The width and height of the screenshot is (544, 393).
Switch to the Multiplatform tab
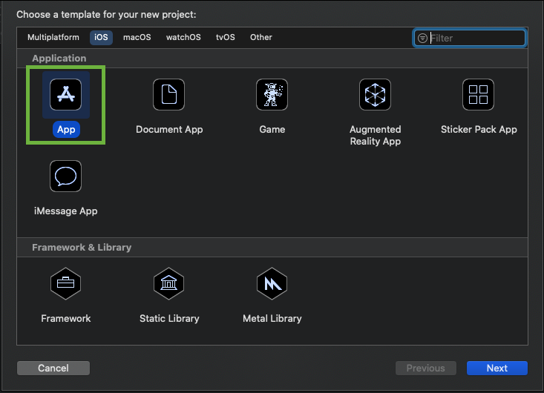(53, 37)
